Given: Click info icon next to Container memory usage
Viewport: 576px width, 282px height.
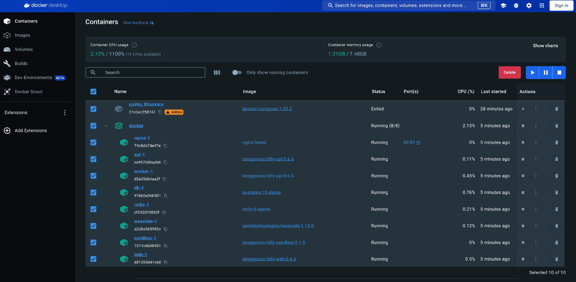Looking at the screenshot, I should tap(379, 45).
